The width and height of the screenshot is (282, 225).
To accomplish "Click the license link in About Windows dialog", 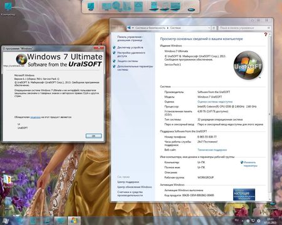I will tap(36, 117).
